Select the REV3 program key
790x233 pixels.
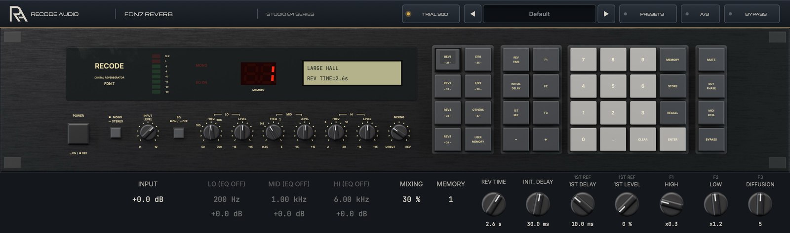[447, 113]
